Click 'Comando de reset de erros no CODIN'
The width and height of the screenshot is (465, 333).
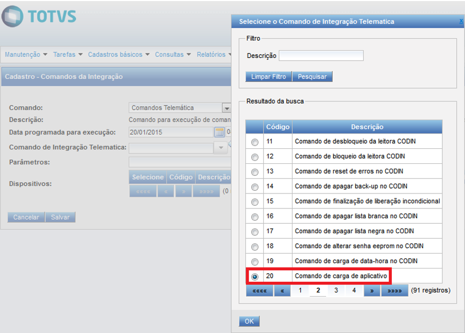(x=349, y=171)
